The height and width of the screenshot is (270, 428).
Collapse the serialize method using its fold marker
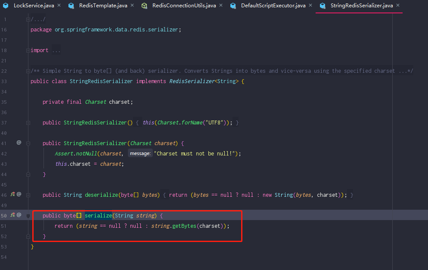[x=28, y=215]
